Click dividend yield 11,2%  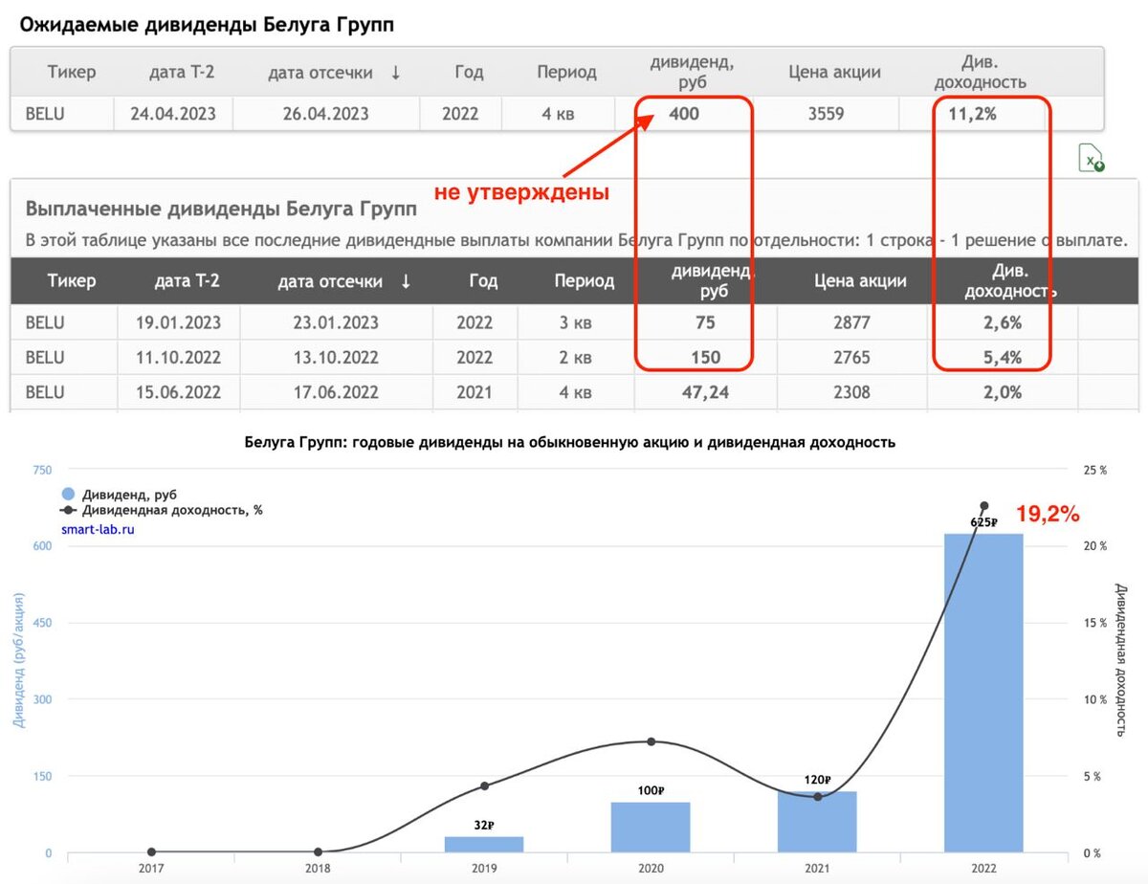pos(974,114)
